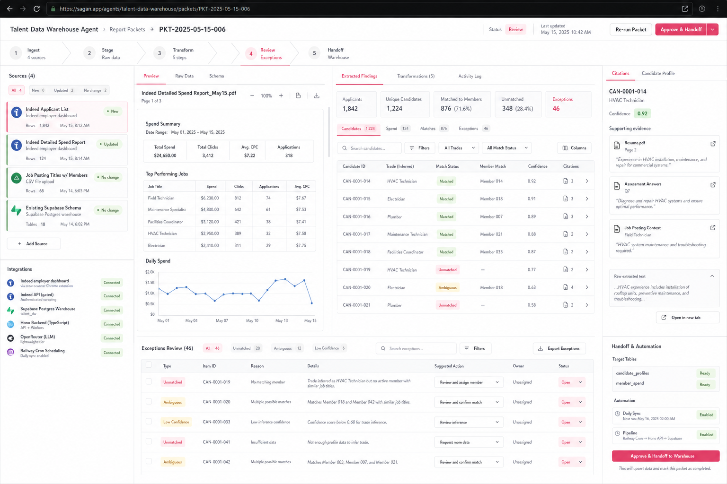
Task: Click the Search candidates input field
Action: [x=370, y=148]
